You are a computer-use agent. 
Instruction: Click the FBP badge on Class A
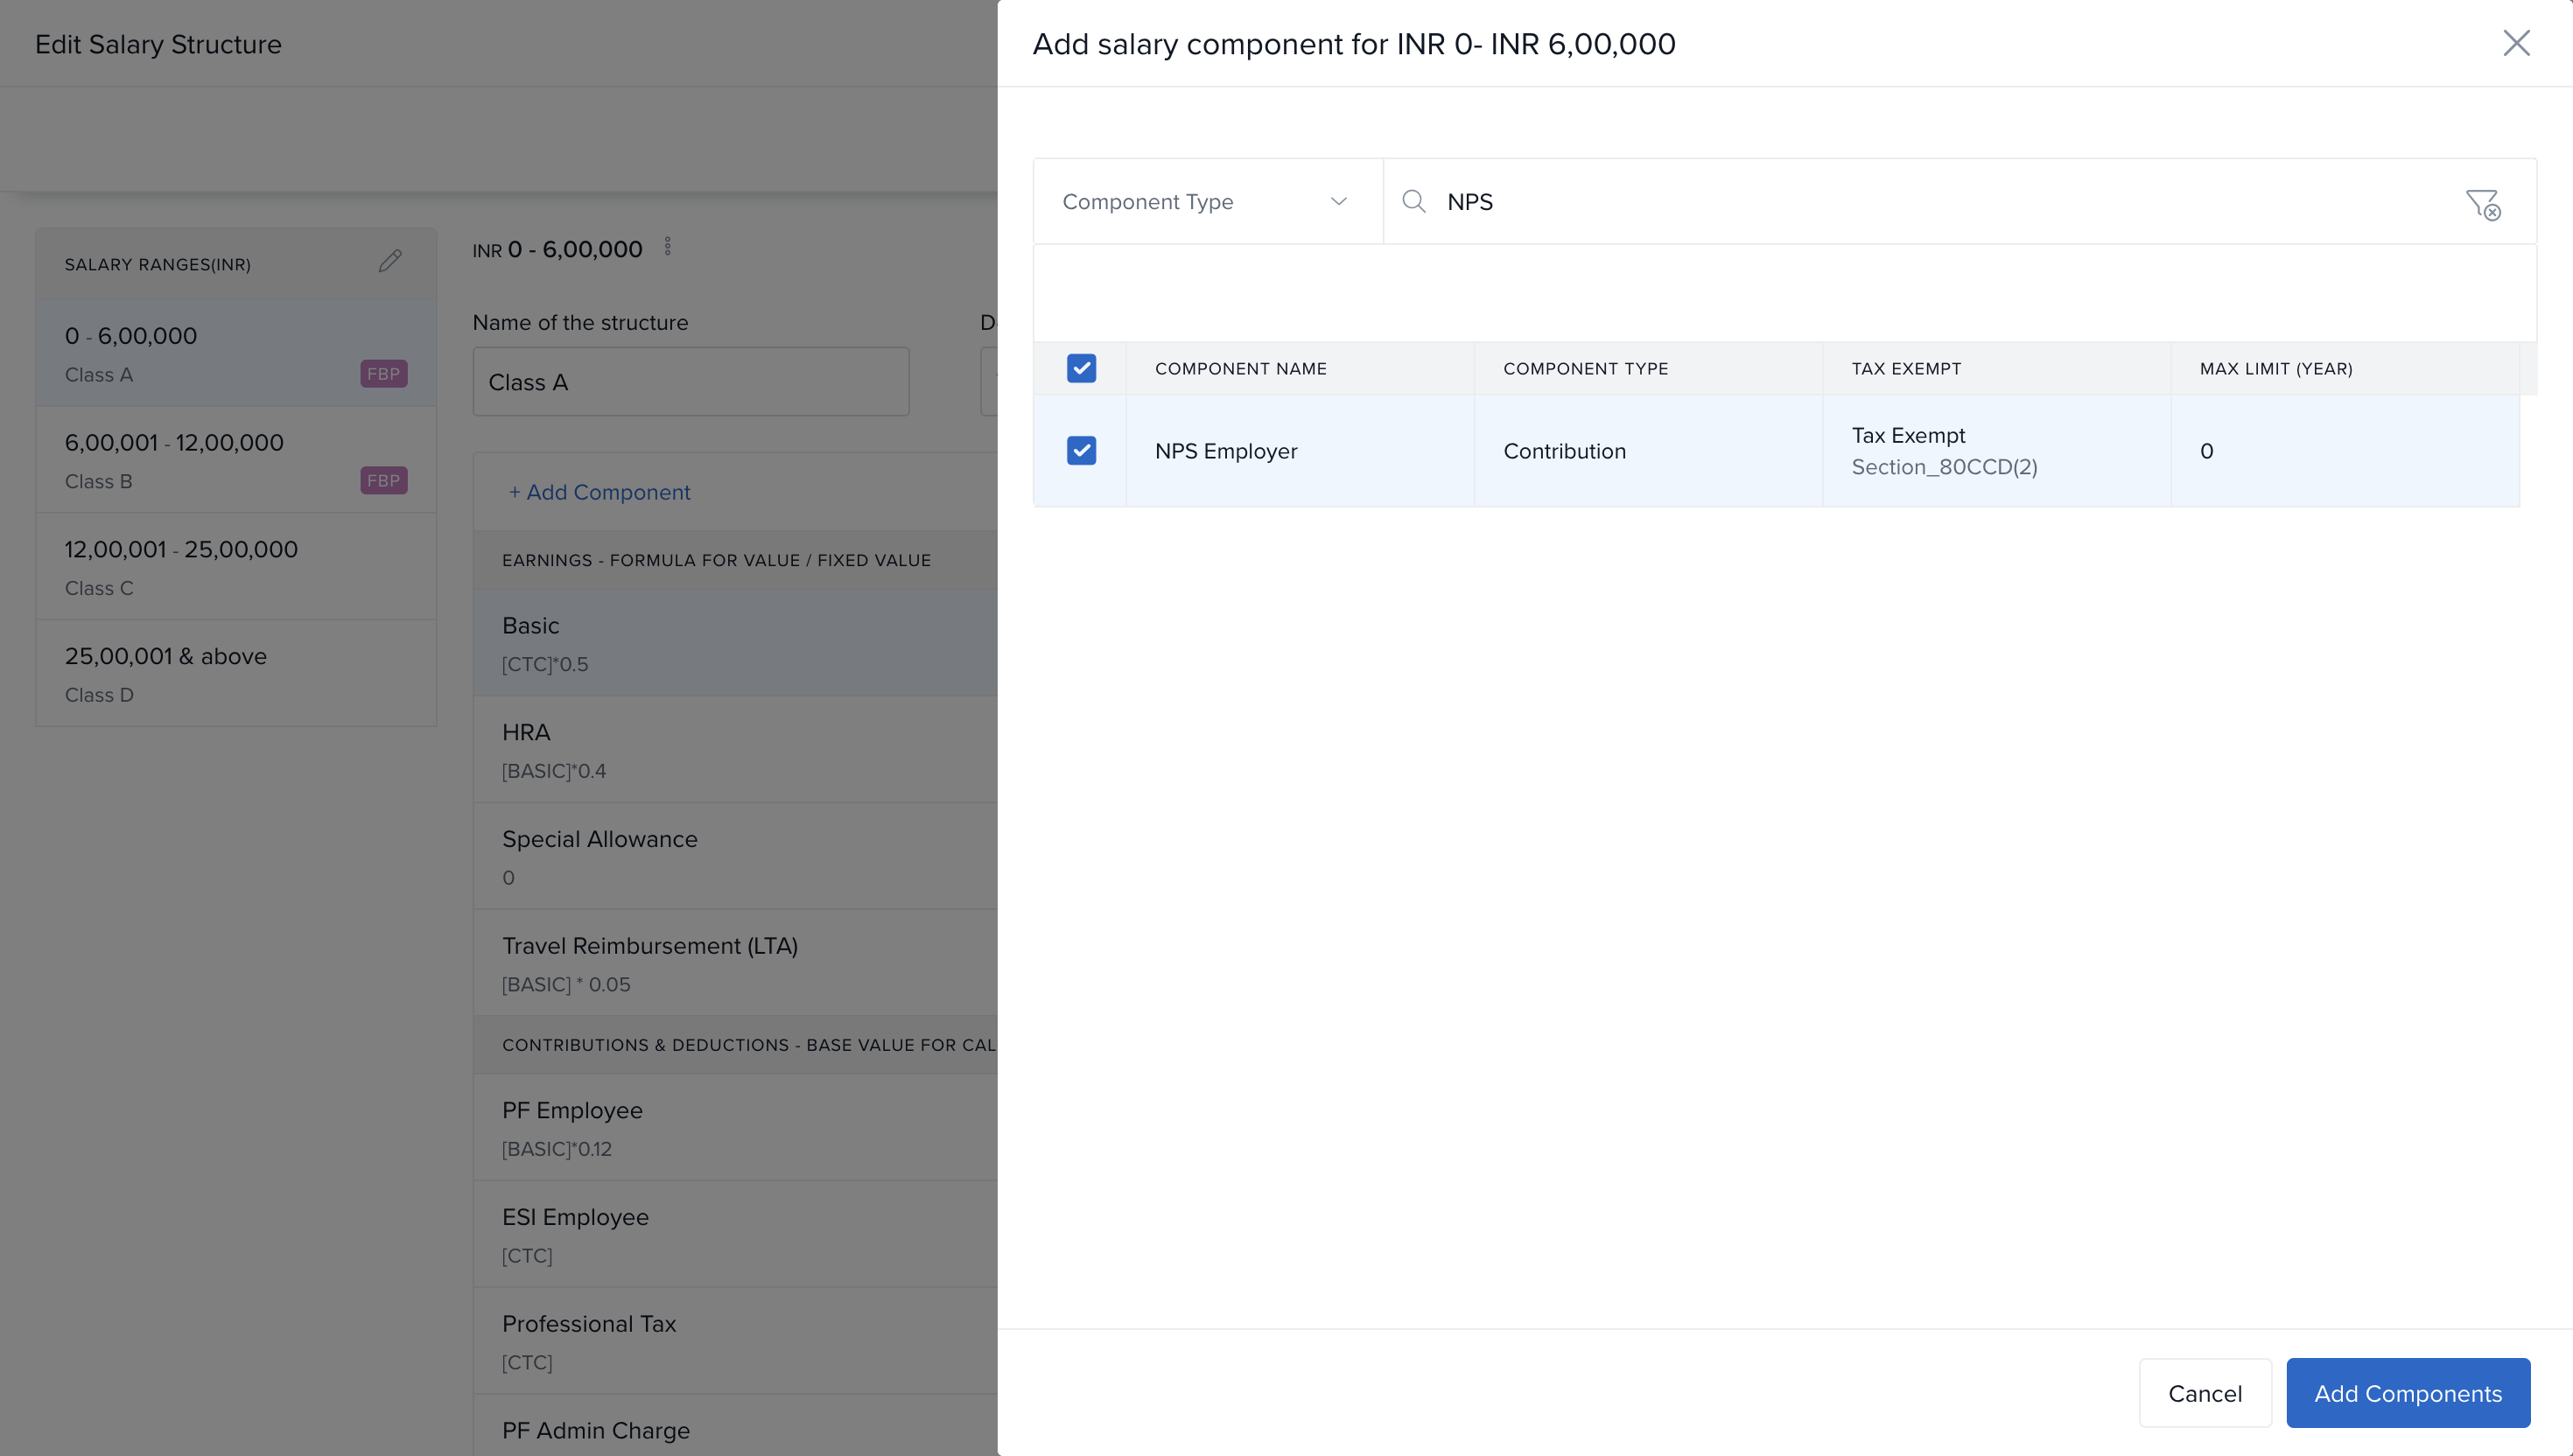point(383,374)
